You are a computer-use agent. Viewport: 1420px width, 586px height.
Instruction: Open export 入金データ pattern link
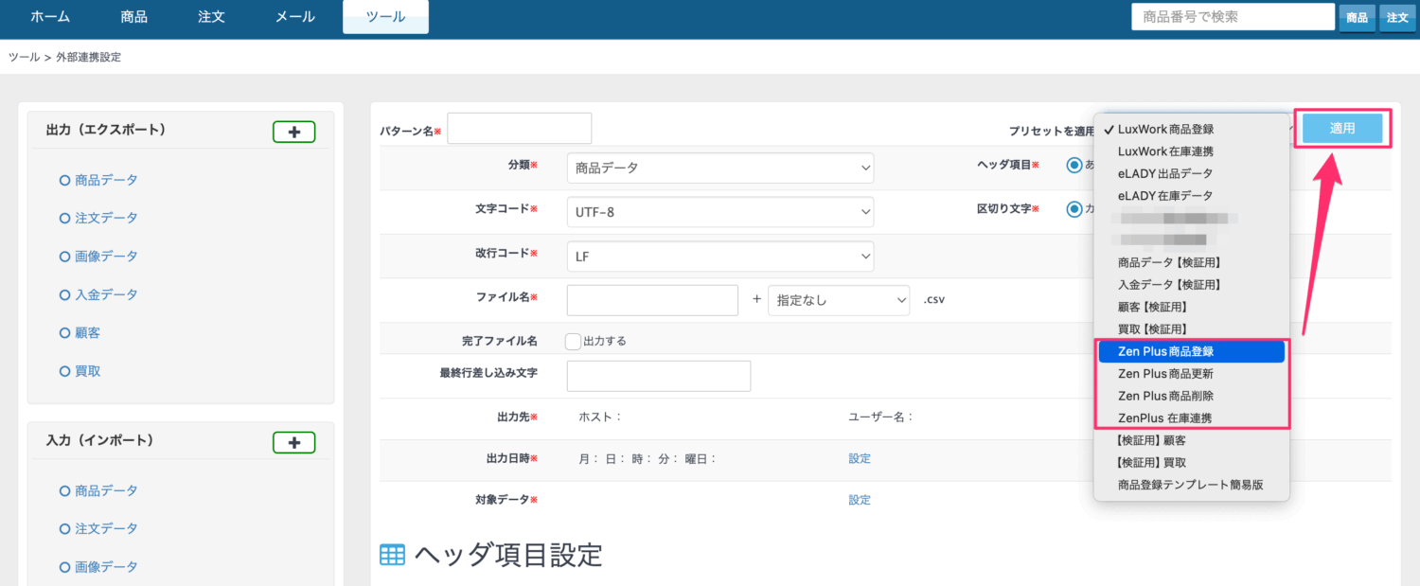pos(106,294)
